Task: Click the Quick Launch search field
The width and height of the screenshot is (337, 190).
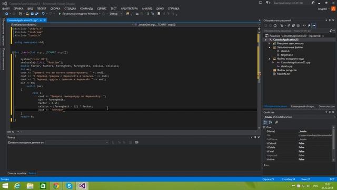Action: (291, 3)
